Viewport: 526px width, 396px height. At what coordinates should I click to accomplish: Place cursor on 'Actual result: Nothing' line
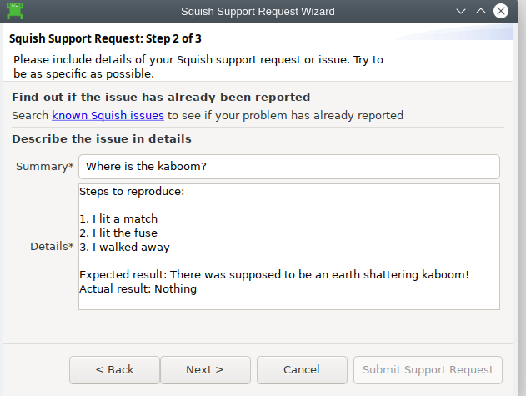[x=138, y=289]
